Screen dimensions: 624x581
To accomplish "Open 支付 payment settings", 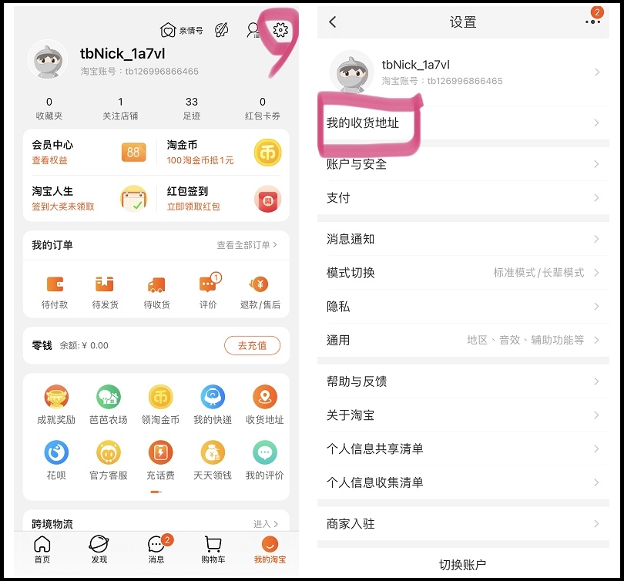I will (x=463, y=198).
